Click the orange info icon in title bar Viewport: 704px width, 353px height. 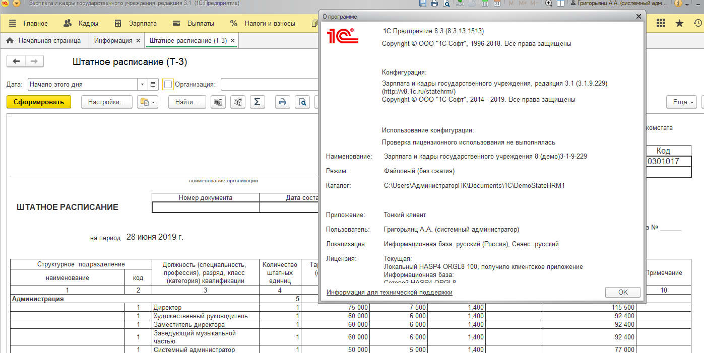[x=678, y=4]
